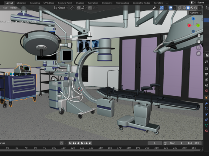Open the Compositing workspace tab
Viewport: 209px width, 156px height.
[122, 3]
